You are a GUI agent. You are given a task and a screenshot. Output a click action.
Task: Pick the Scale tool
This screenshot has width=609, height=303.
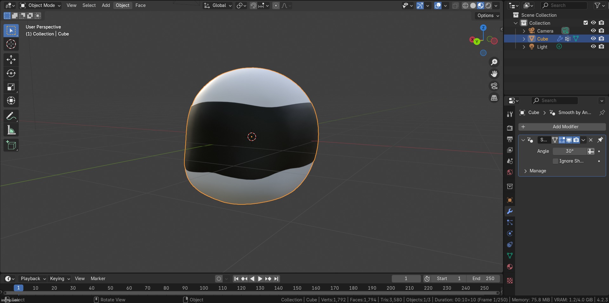point(11,87)
